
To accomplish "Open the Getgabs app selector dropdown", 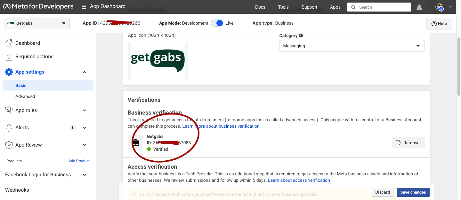I will [37, 23].
